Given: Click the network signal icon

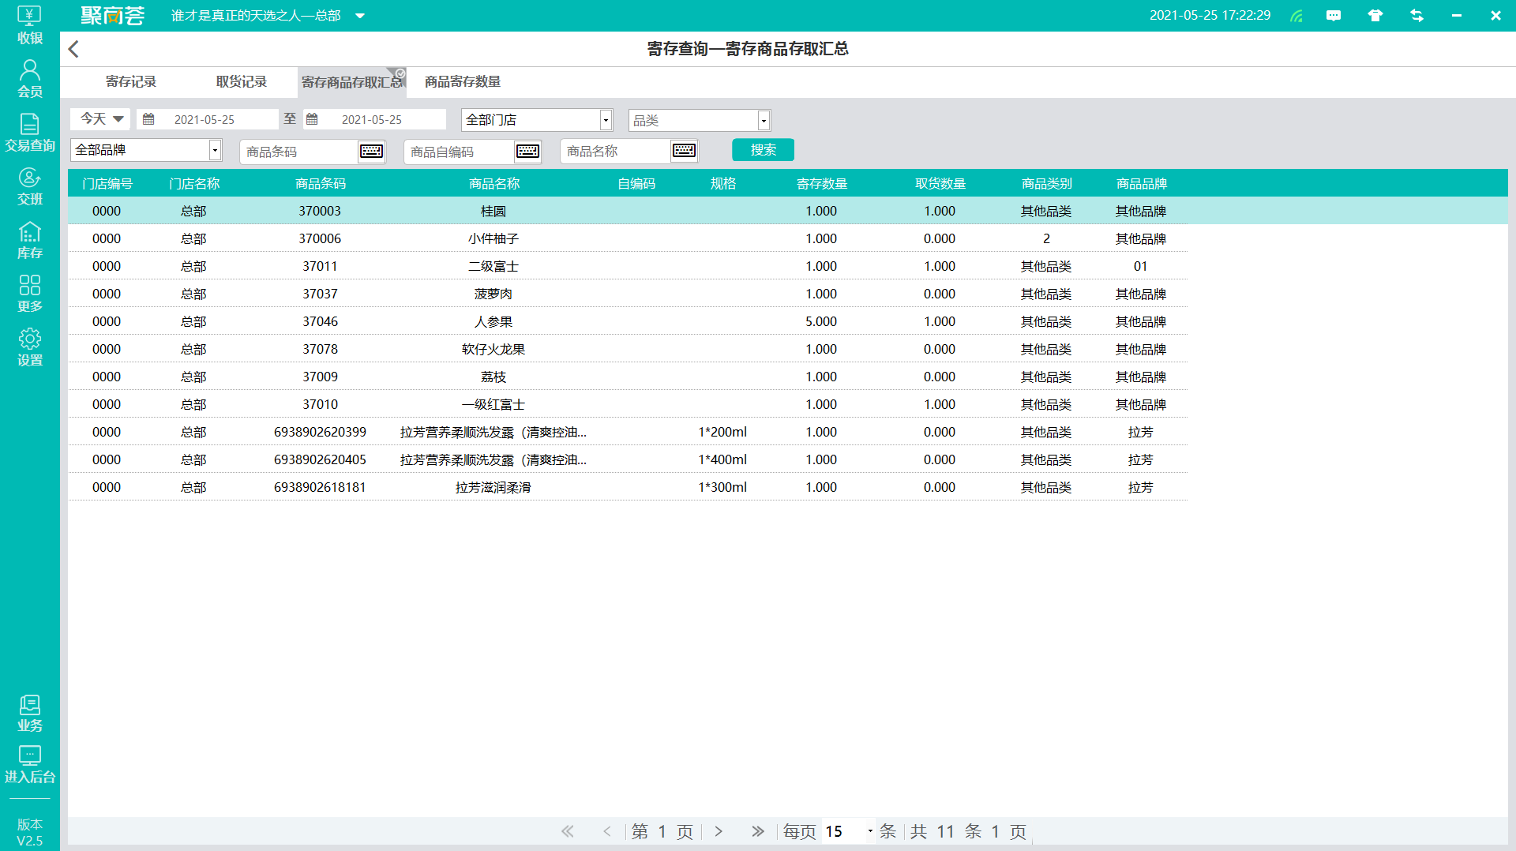Looking at the screenshot, I should 1296,16.
